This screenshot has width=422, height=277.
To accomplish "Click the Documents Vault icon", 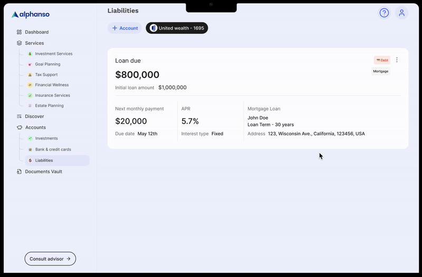I will coord(19,171).
